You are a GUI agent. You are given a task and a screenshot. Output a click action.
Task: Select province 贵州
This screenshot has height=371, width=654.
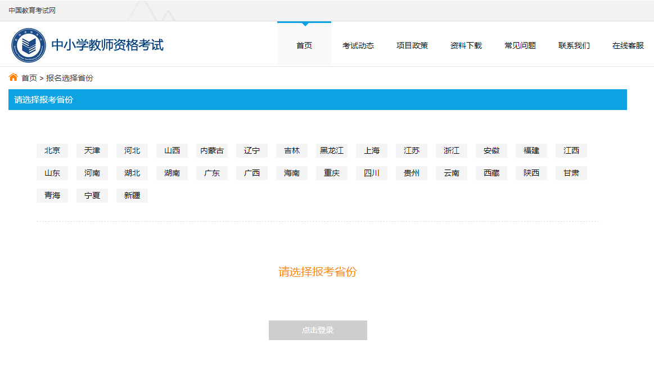click(411, 173)
